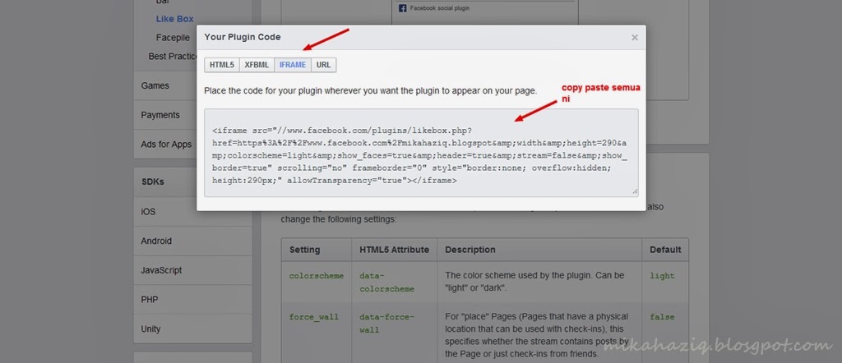This screenshot has height=363, width=842.
Task: Click the code box resize handle
Action: pos(635,192)
